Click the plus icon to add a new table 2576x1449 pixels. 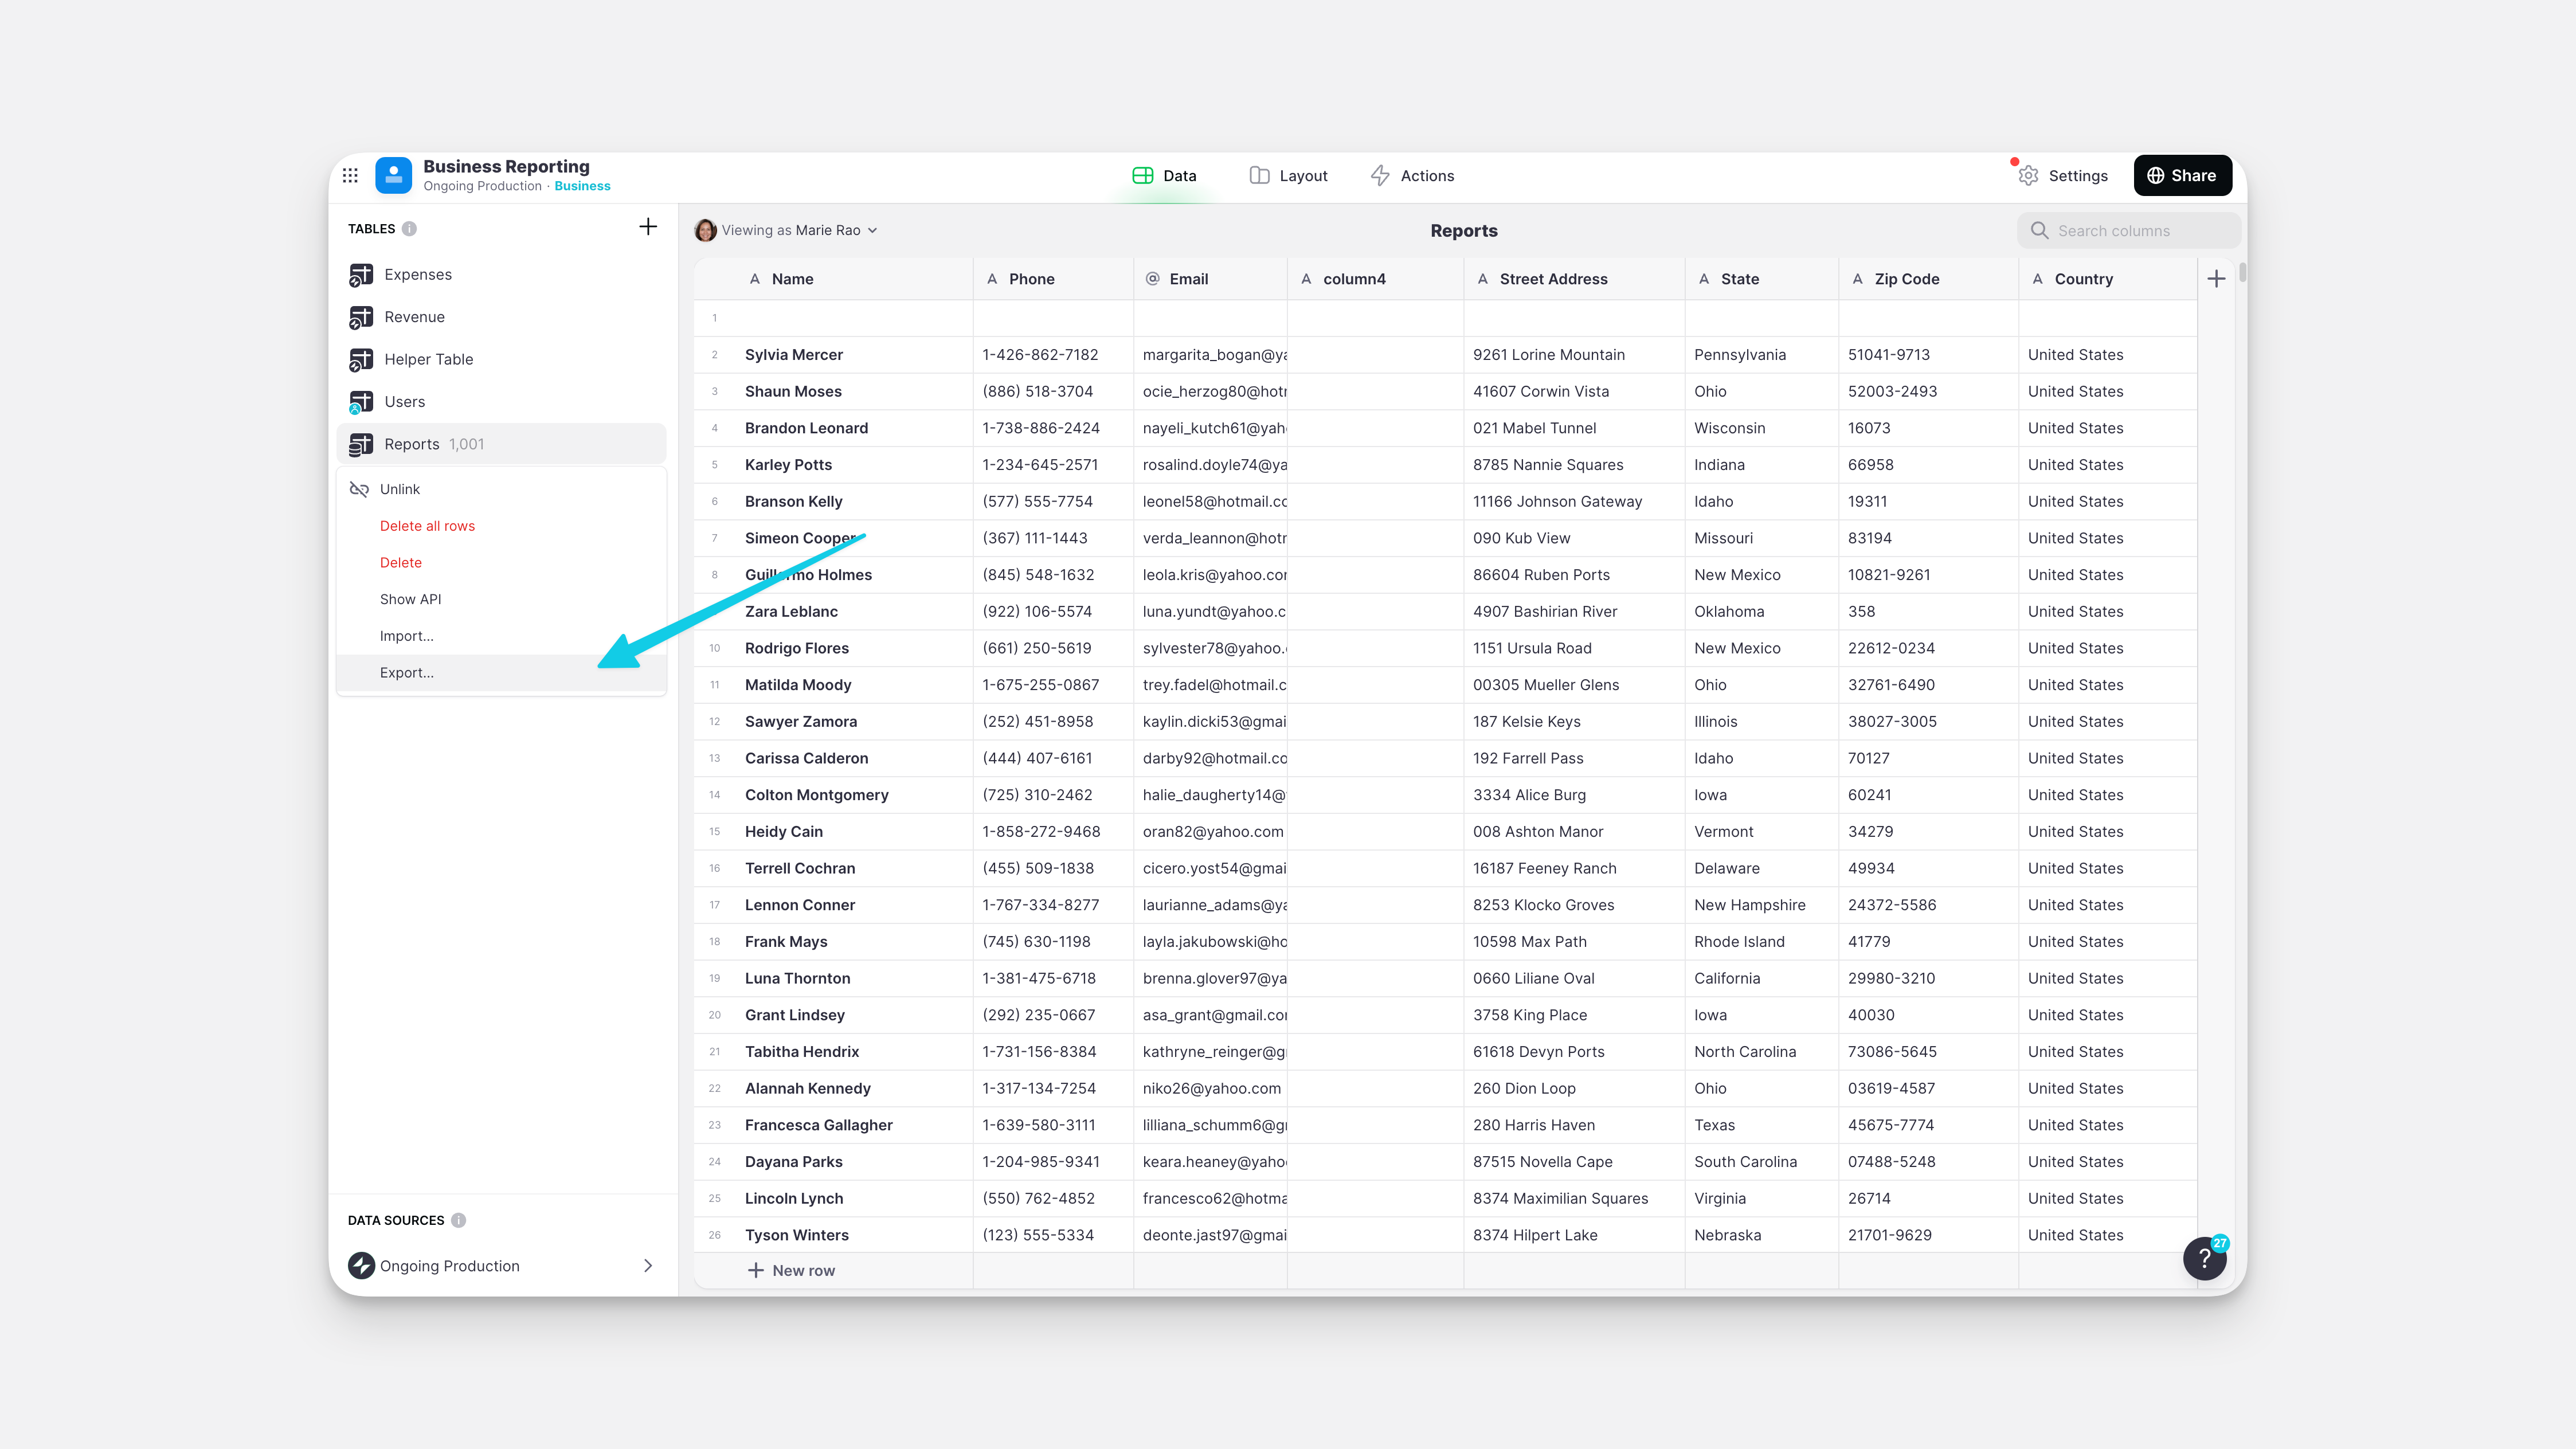pos(648,226)
